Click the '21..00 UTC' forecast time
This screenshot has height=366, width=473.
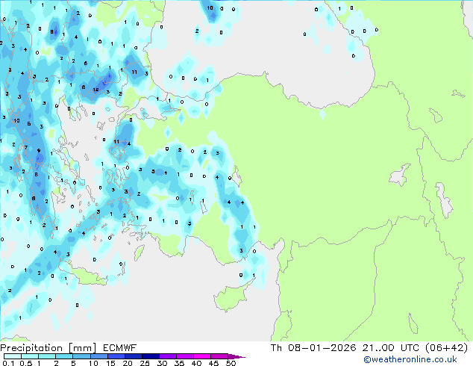tap(391, 348)
